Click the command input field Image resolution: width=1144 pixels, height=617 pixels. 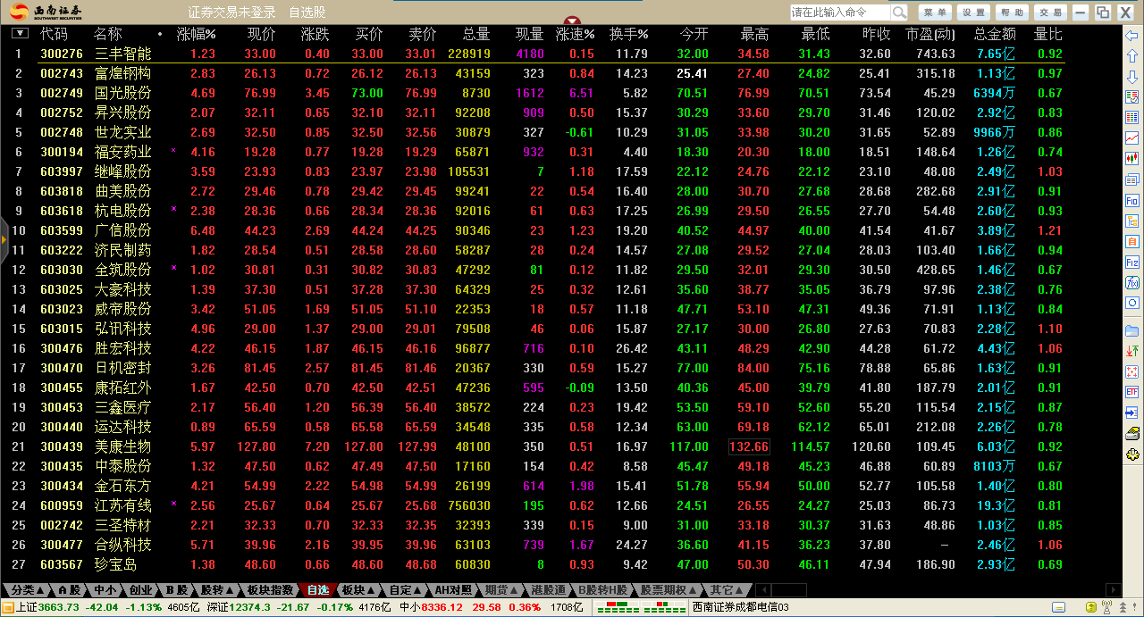839,13
